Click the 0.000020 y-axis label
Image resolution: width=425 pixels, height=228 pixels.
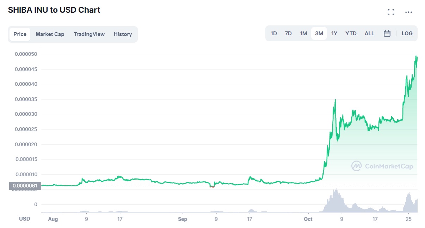[26, 144]
